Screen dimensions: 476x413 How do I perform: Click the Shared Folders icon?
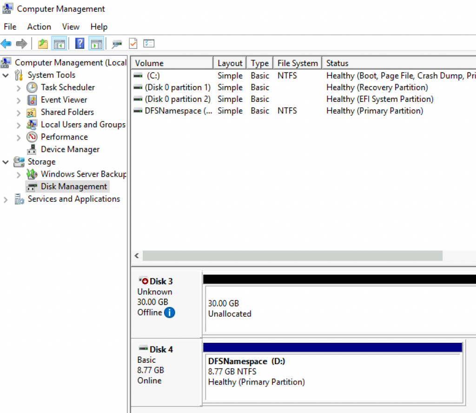tap(31, 113)
